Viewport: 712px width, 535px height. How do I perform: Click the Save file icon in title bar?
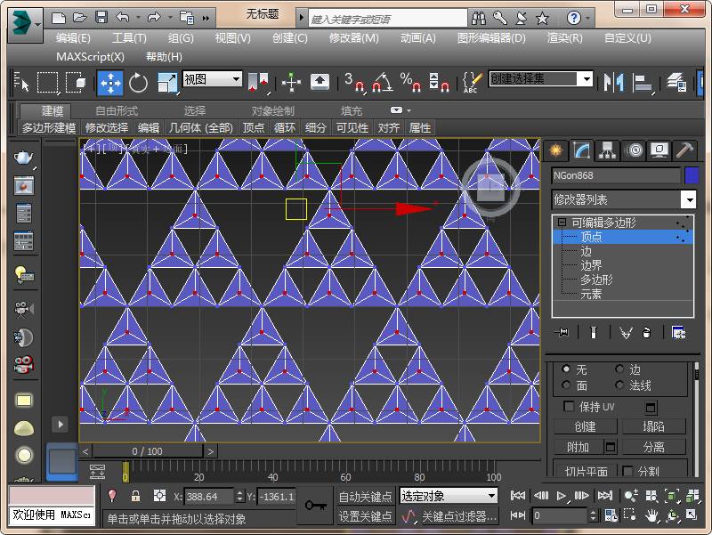pyautogui.click(x=101, y=18)
